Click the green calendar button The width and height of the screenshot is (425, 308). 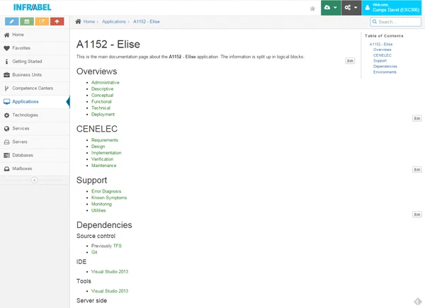click(27, 21)
